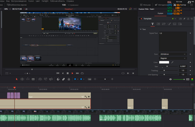Viewport: 195px width, 127px height.
Task: Click match frame icon below viewer
Action: [x=123, y=73]
